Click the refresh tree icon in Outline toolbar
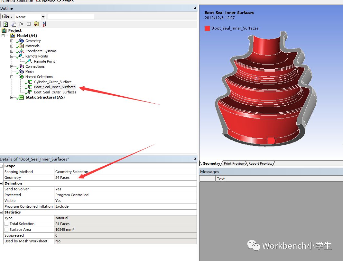 6,24
